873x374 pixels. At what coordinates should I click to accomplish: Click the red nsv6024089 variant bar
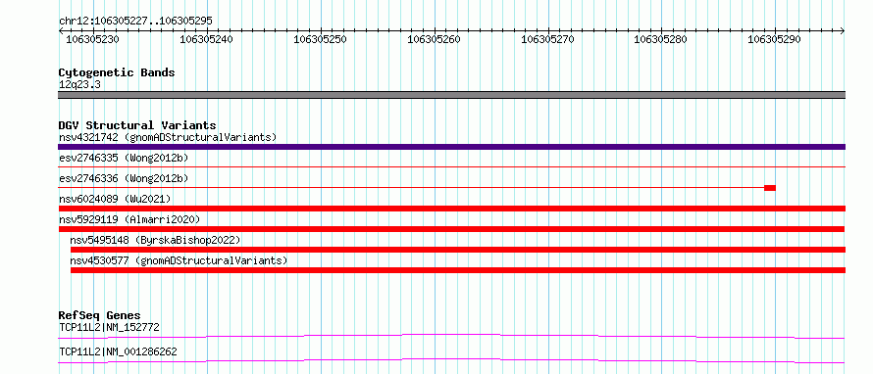coord(451,209)
